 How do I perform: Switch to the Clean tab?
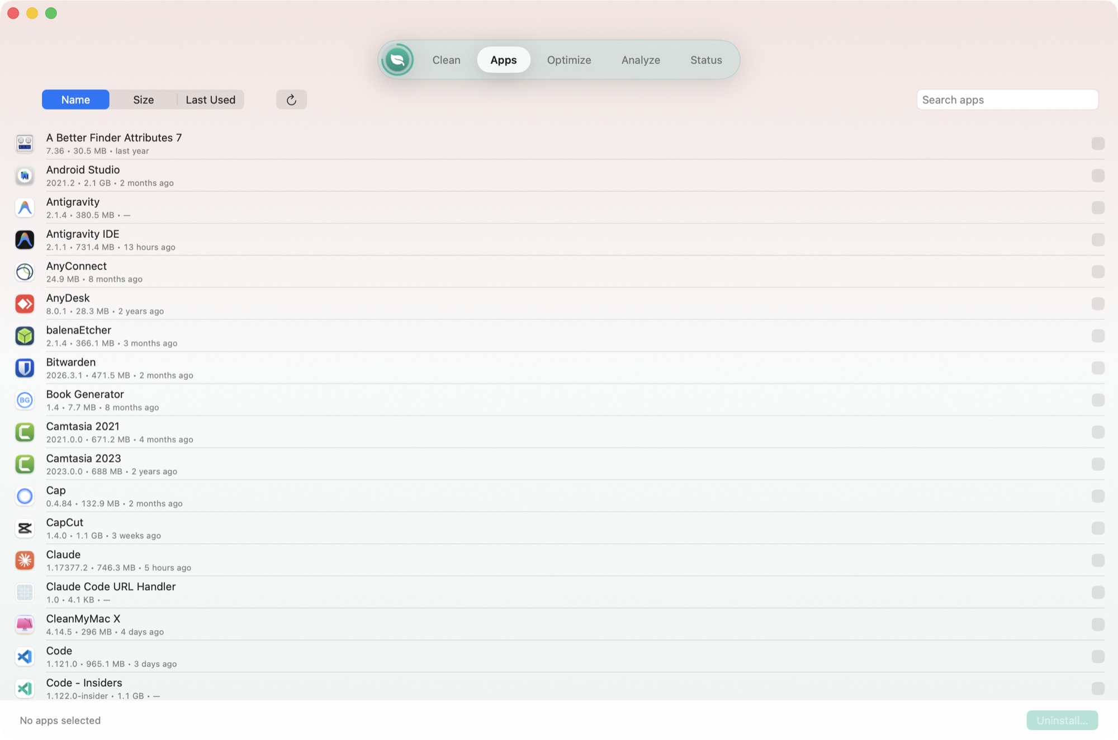(446, 60)
